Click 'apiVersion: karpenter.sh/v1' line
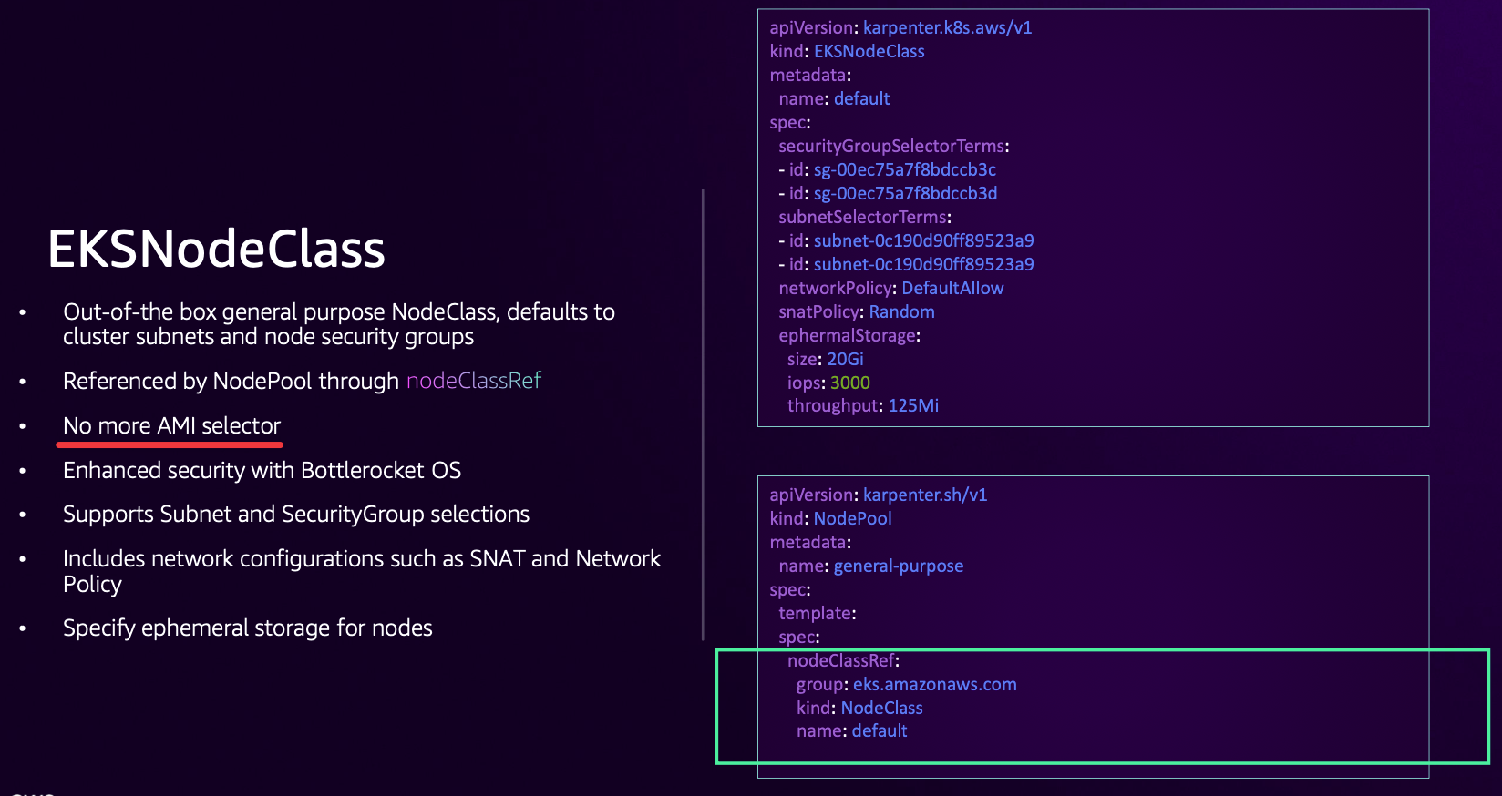This screenshot has height=796, width=1502. (x=879, y=495)
